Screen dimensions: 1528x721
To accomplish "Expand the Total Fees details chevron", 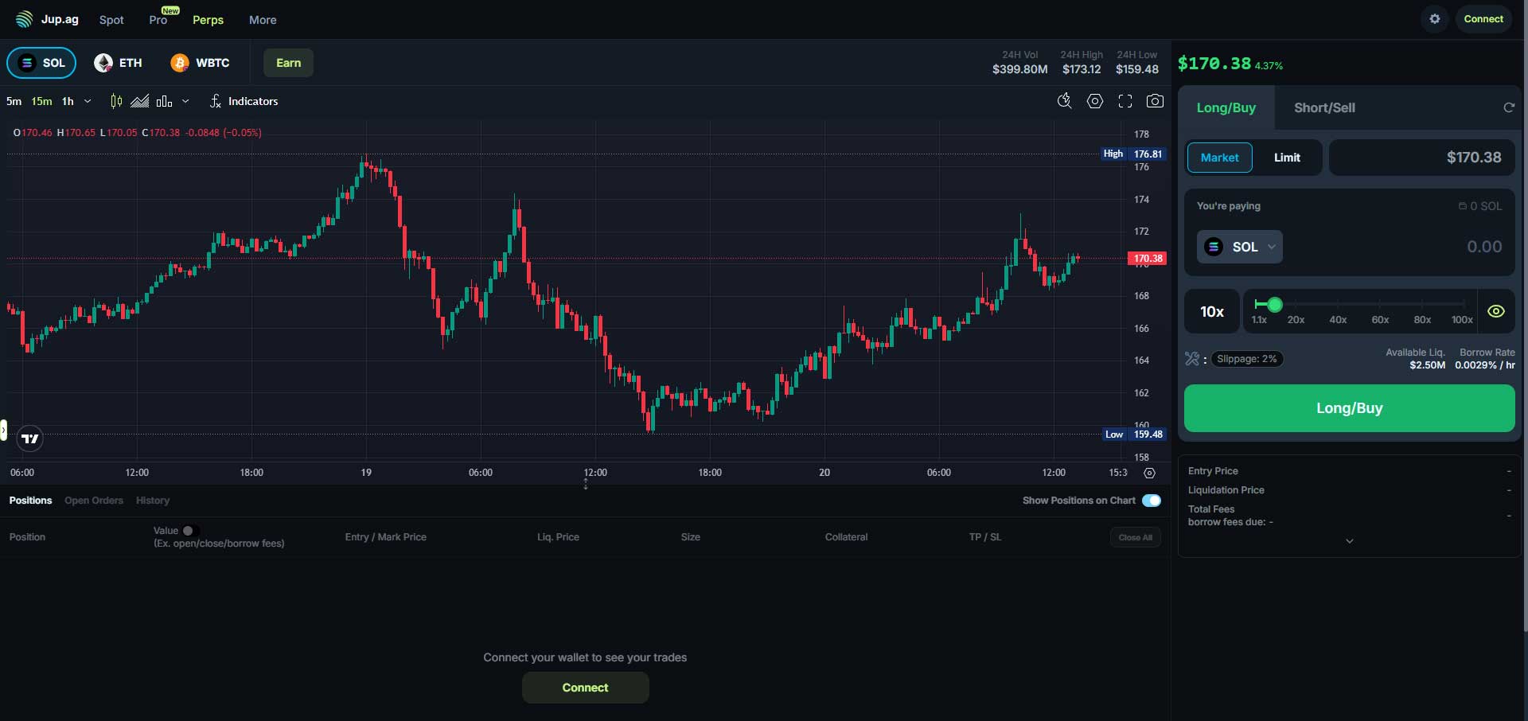I will (1350, 540).
